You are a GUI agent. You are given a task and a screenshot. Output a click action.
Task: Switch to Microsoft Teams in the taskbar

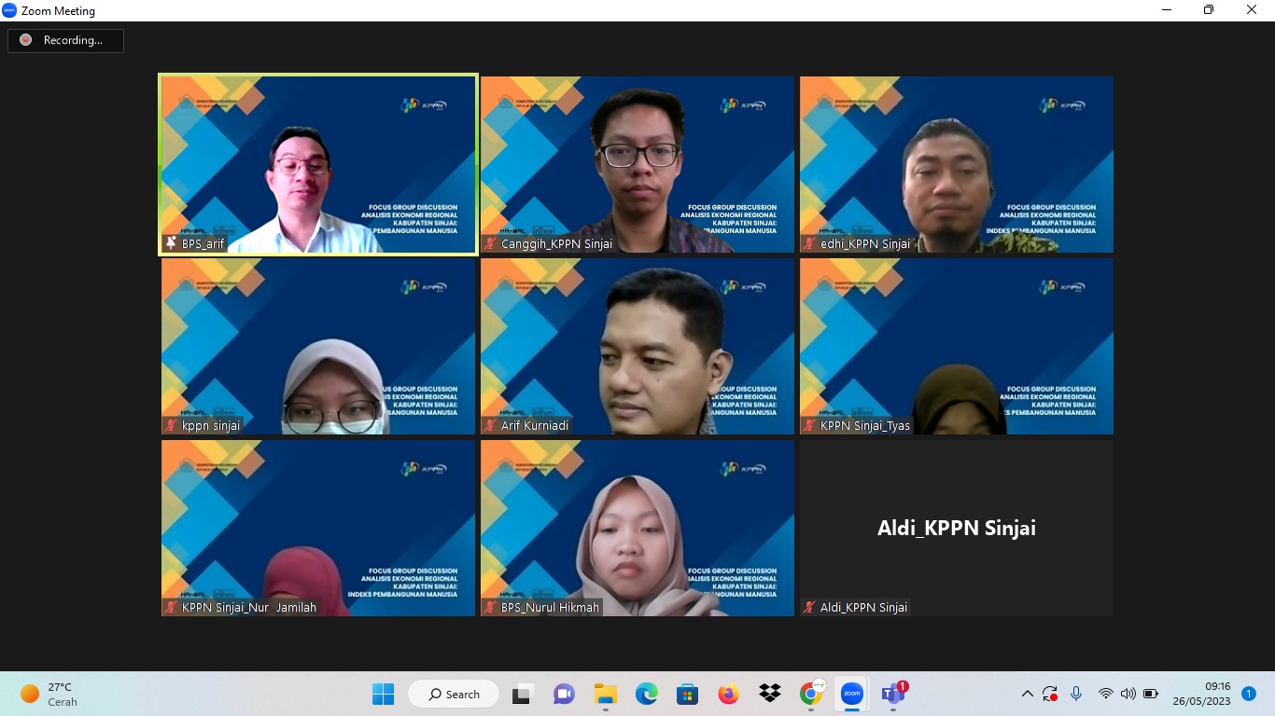(x=893, y=695)
